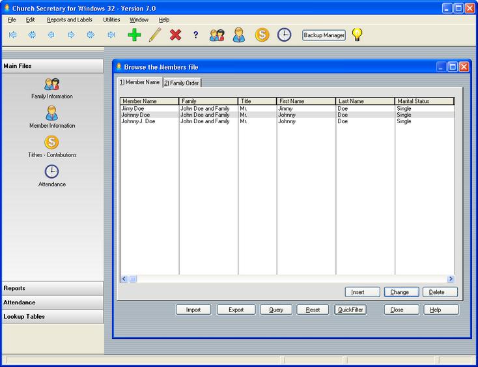Click the horizontal scrollbar thumb

[133, 278]
